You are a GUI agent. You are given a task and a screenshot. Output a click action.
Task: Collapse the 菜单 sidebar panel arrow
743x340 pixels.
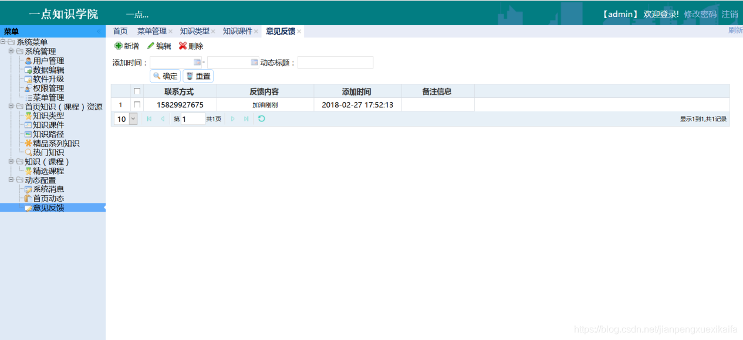pyautogui.click(x=98, y=32)
